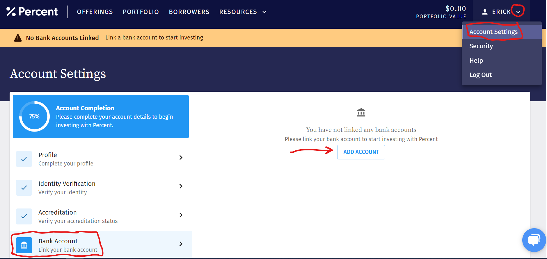Click the ERICK username label

point(501,12)
